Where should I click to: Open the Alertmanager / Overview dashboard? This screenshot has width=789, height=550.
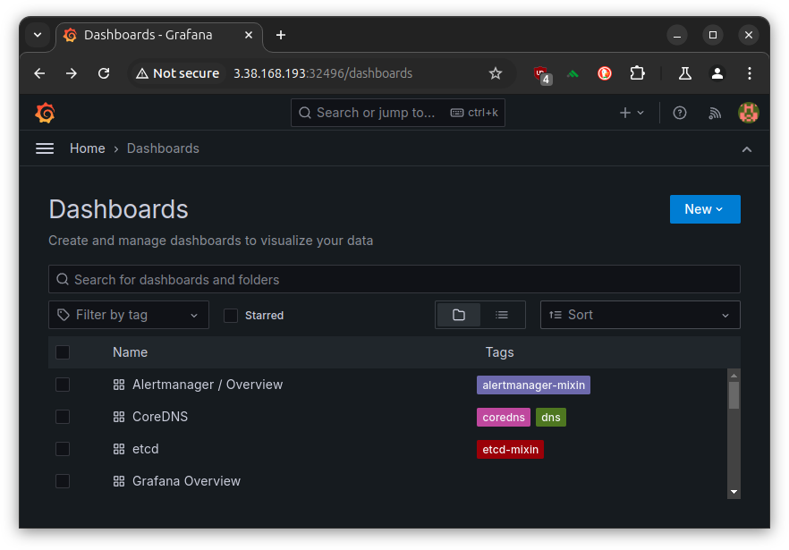tap(208, 385)
